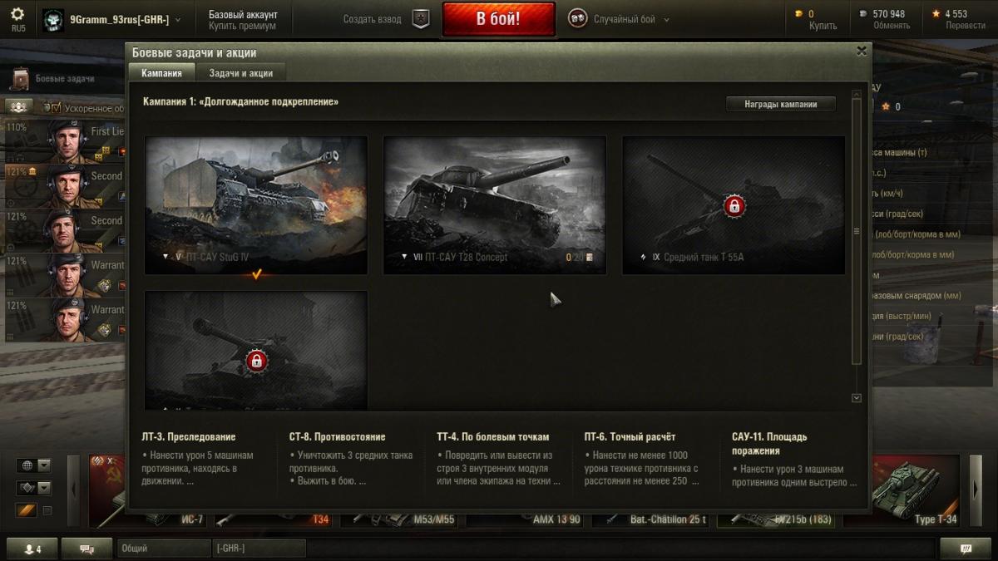
Task: Switch to the Задачи и акции tab
Action: point(241,73)
